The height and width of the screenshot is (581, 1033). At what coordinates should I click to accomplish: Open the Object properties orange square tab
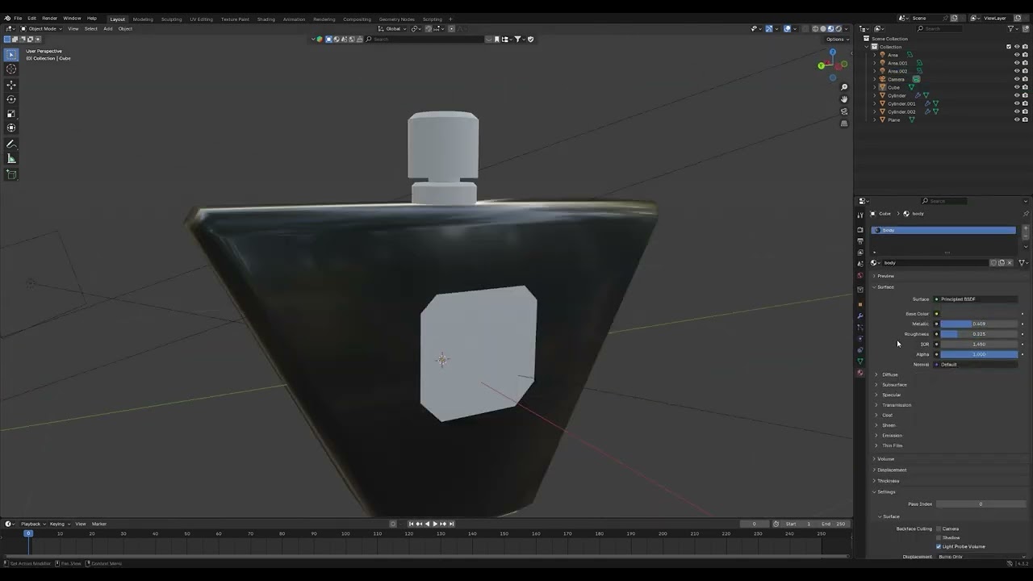coord(860,304)
